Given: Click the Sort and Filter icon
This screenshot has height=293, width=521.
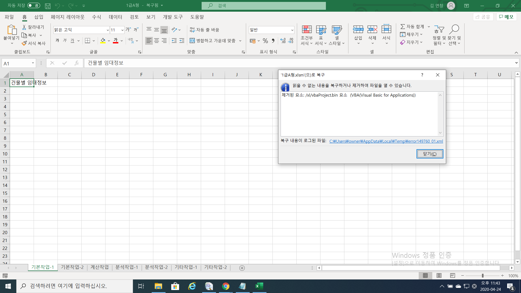Looking at the screenshot, I should pyautogui.click(x=439, y=30).
